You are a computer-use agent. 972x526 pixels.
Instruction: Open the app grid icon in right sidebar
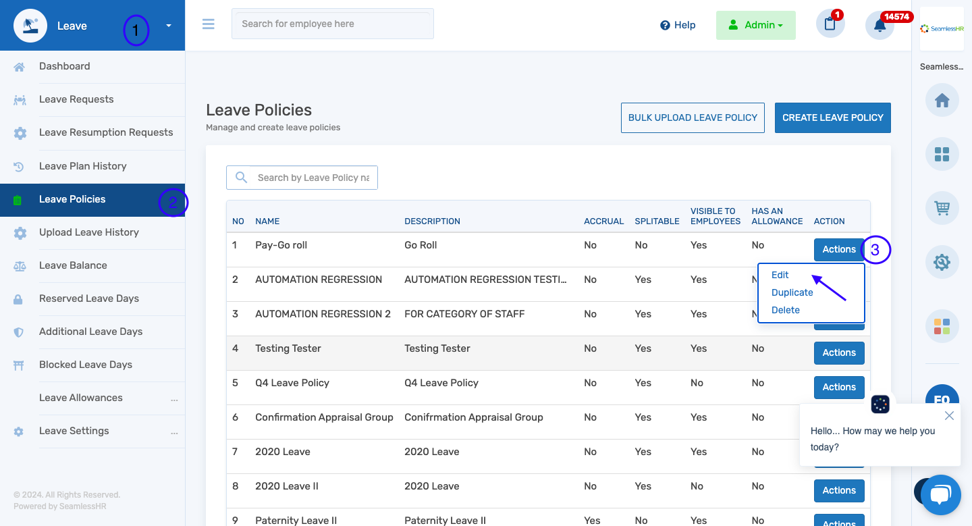point(942,155)
